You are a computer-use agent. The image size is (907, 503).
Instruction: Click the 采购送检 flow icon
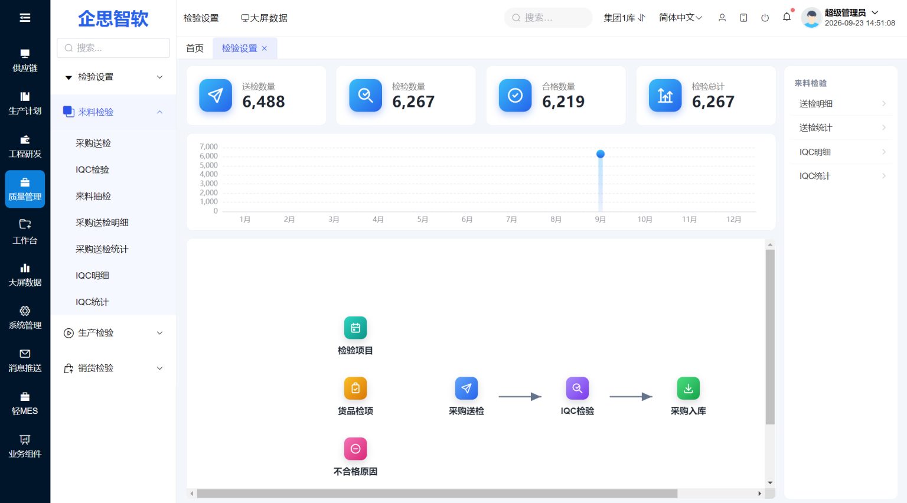(x=466, y=388)
